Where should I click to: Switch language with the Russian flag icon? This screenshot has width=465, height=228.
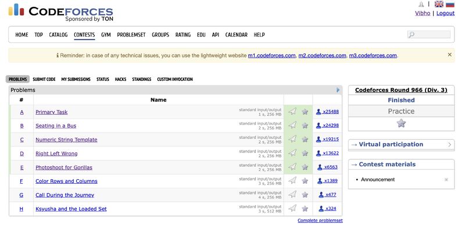450,4
